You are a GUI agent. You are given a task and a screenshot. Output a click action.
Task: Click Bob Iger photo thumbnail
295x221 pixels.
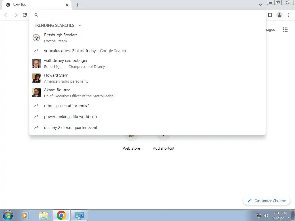(36, 63)
